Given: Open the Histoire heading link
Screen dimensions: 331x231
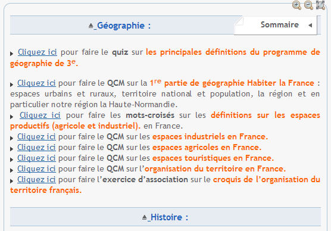Looking at the screenshot, I should click(x=169, y=217).
